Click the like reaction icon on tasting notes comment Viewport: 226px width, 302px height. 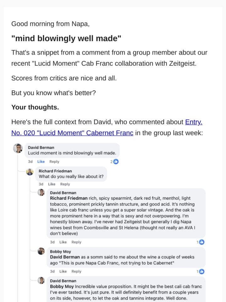pyautogui.click(x=202, y=242)
